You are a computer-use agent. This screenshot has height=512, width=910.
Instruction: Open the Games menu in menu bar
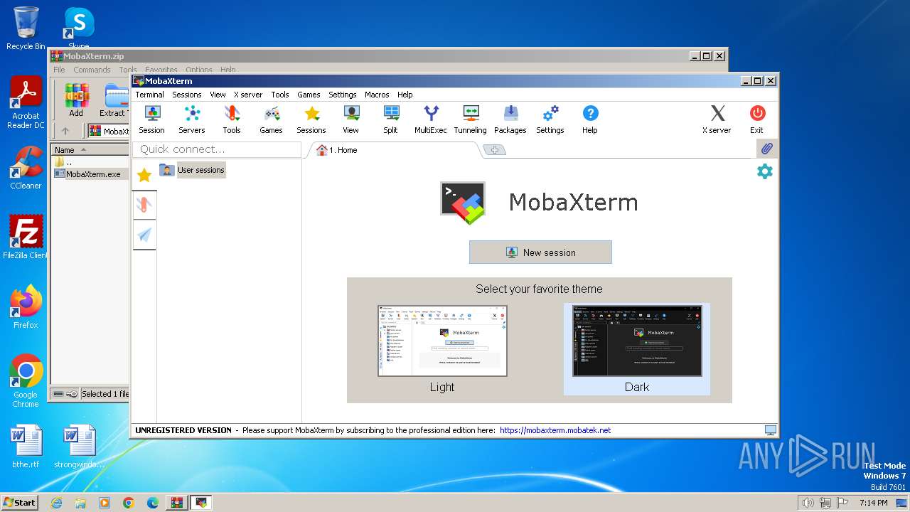[309, 95]
